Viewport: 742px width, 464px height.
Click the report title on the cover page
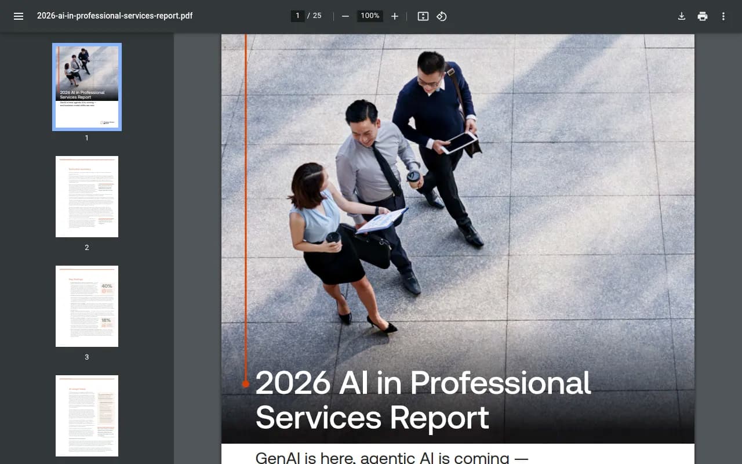pyautogui.click(x=423, y=400)
